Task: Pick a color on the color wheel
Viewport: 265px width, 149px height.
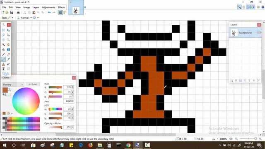Action: [26, 101]
